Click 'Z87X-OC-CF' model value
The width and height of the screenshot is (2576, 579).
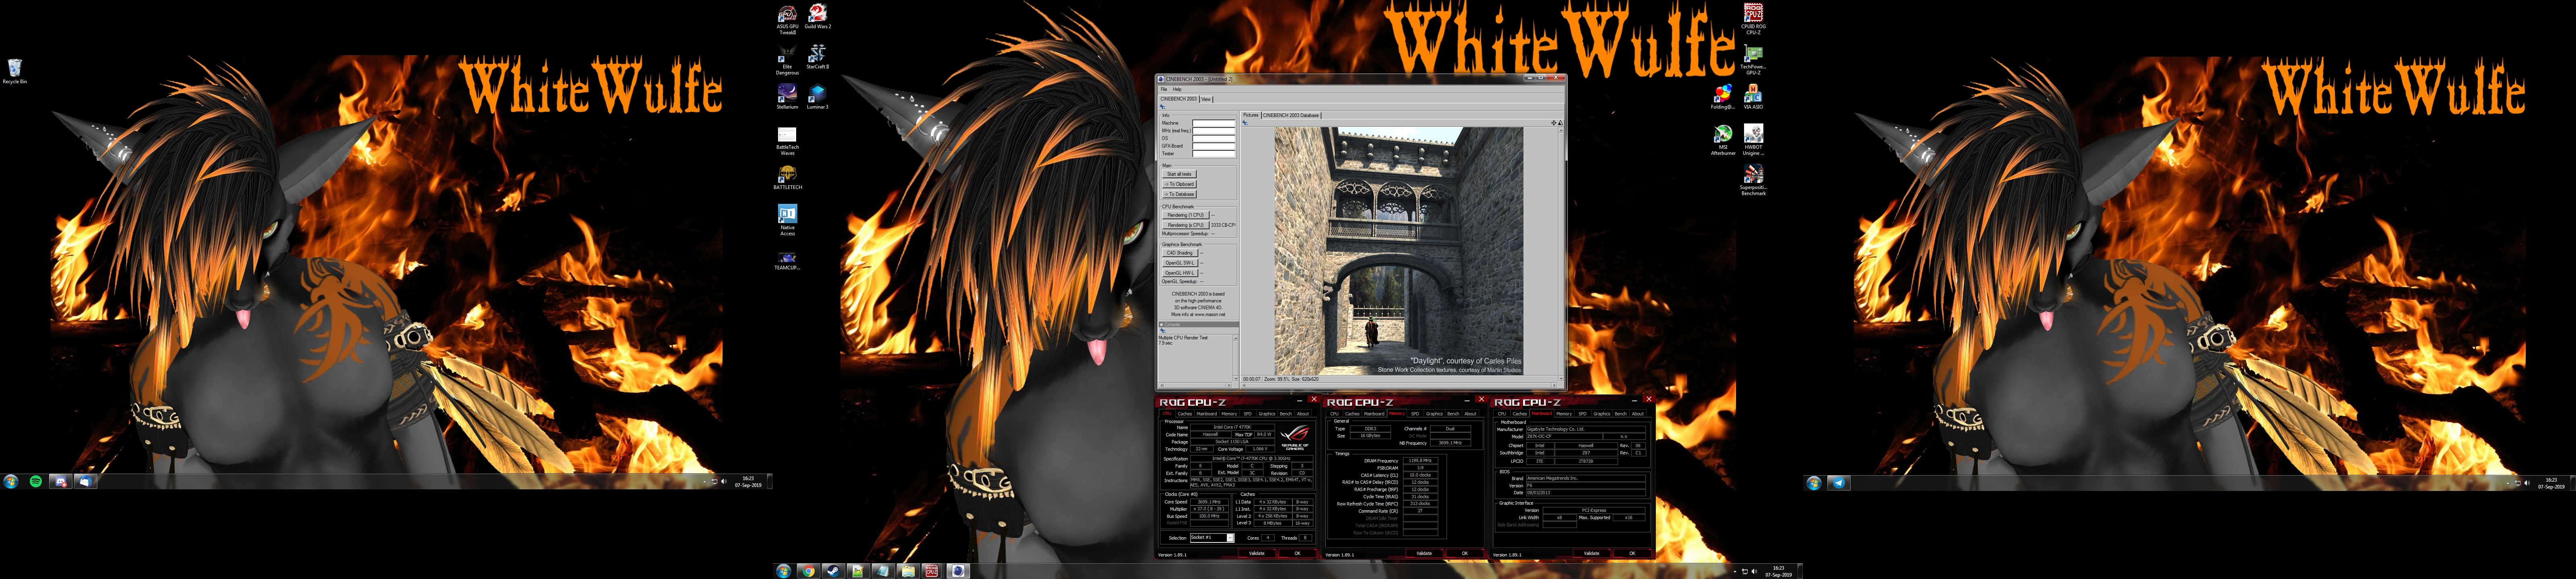pyautogui.click(x=1564, y=436)
